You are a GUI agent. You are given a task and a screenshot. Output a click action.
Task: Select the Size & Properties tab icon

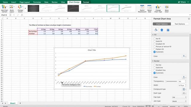click(168, 30)
